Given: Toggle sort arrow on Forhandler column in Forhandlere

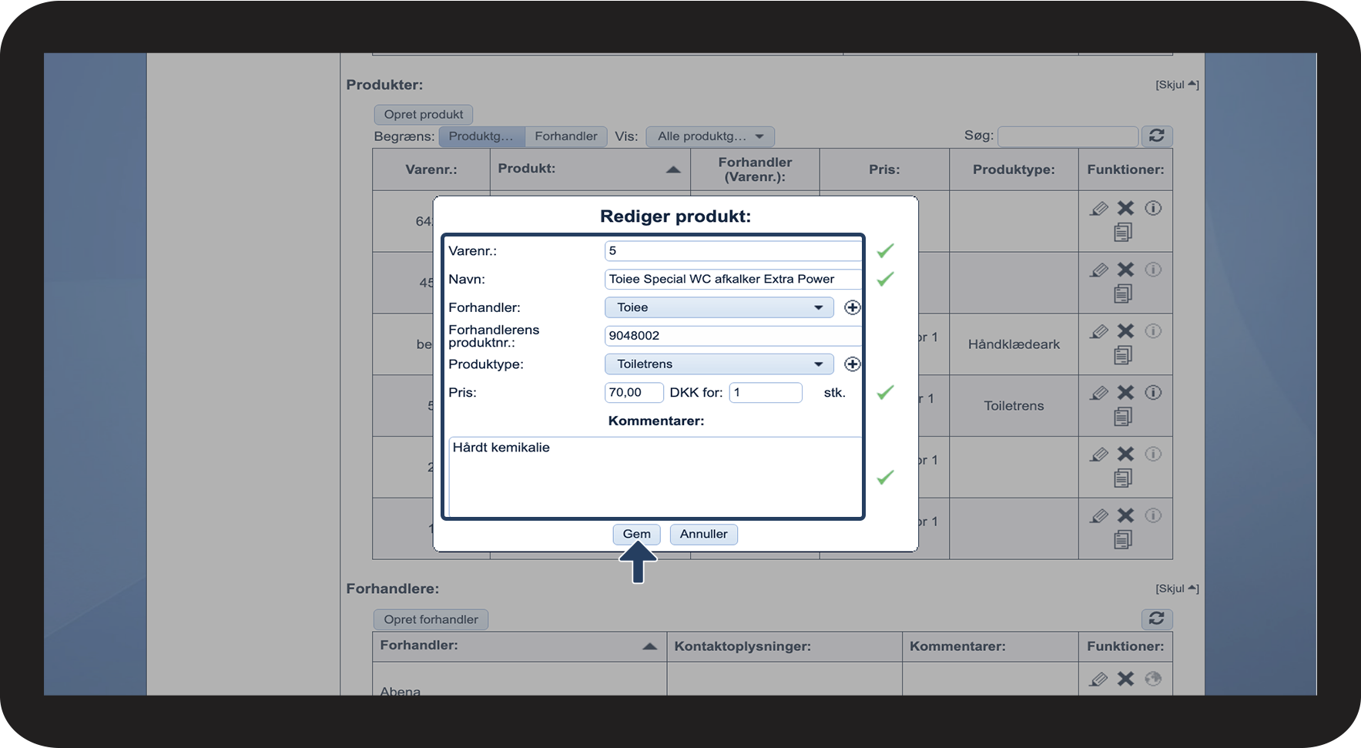Looking at the screenshot, I should pyautogui.click(x=649, y=646).
